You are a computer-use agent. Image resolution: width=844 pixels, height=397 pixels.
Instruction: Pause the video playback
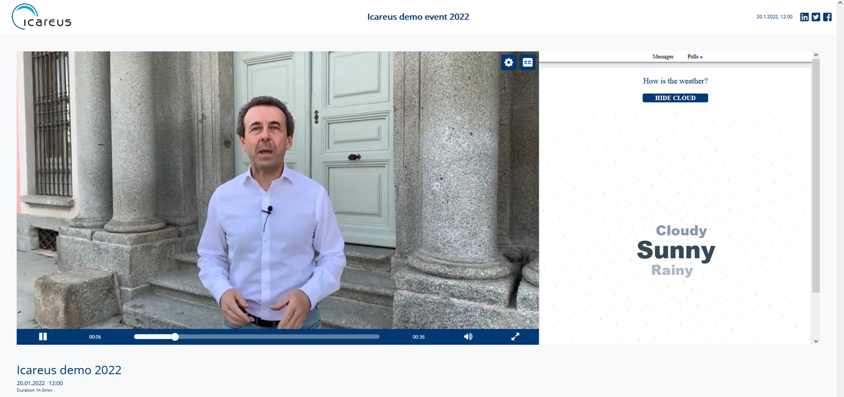click(x=43, y=336)
